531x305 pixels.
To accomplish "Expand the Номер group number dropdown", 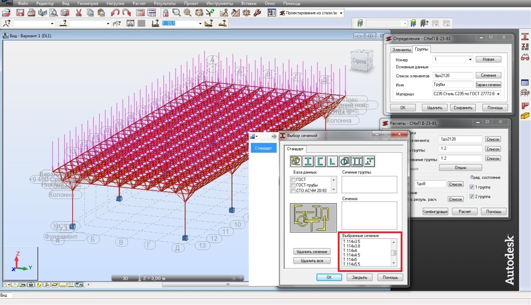I will click(470, 60).
